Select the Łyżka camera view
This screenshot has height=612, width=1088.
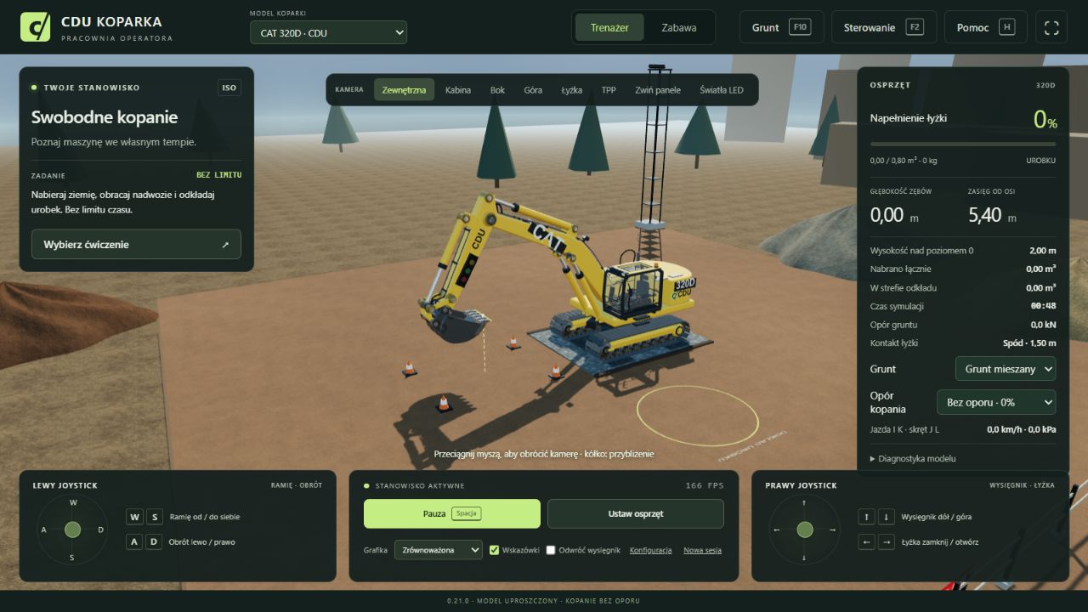(572, 90)
